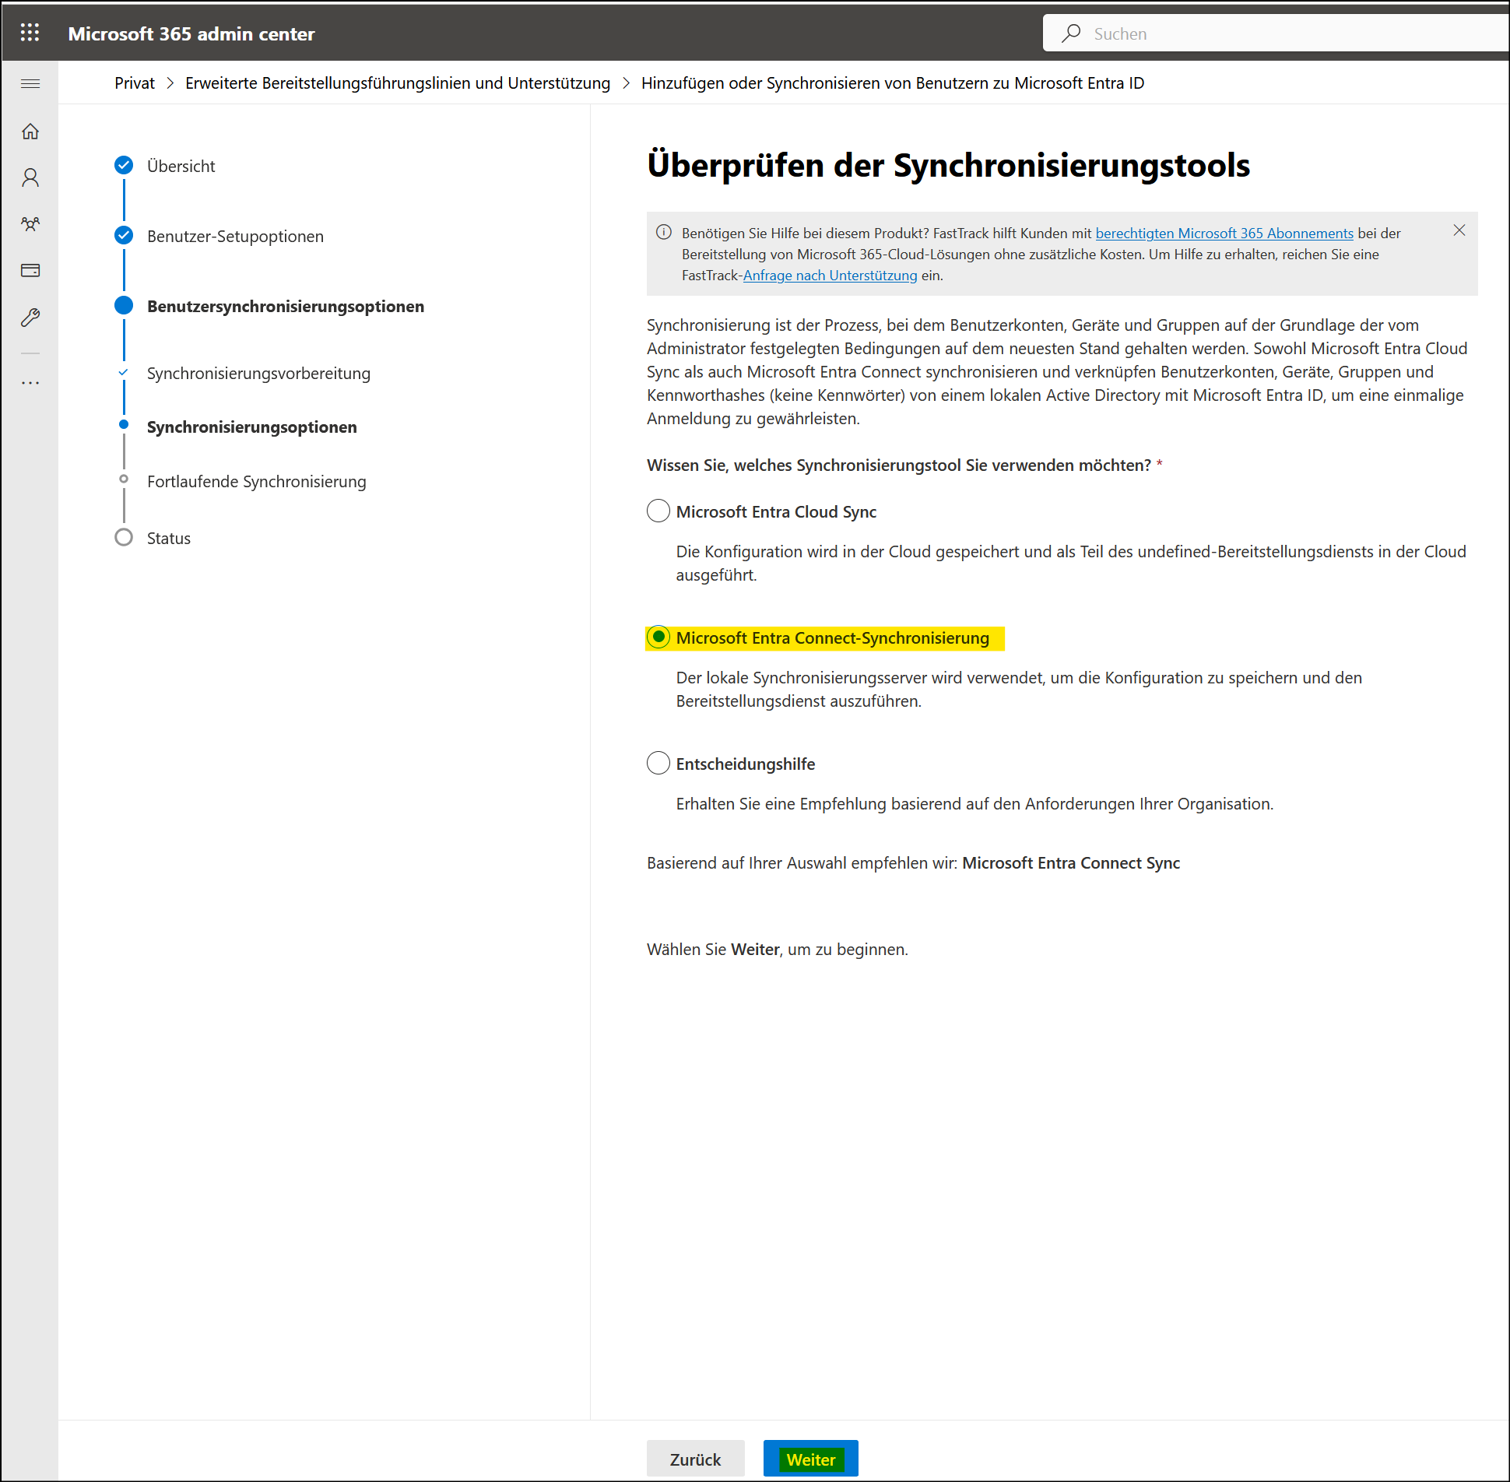Go to Übersicht wizard step

point(181,166)
